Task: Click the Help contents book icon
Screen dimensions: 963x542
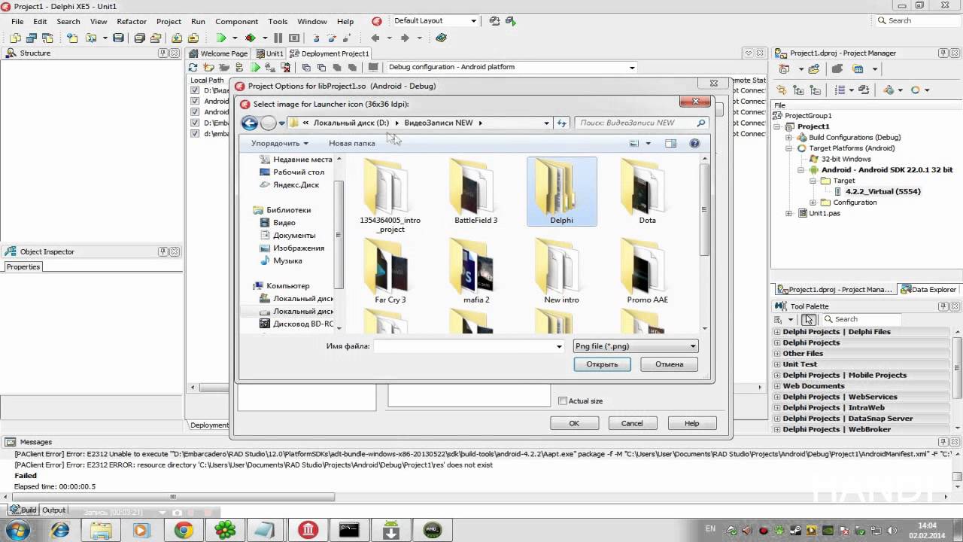Action: [441, 38]
